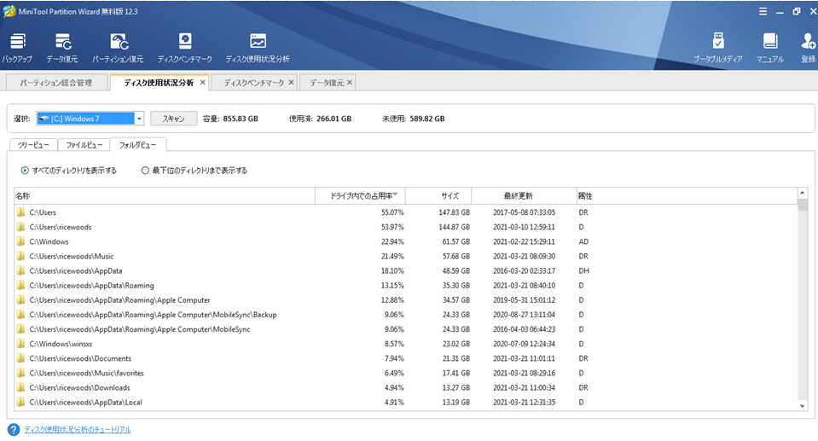The image size is (818, 441).
Task: Select row C:\Users\ricewoods\AppData\Local
Action: tap(406, 403)
